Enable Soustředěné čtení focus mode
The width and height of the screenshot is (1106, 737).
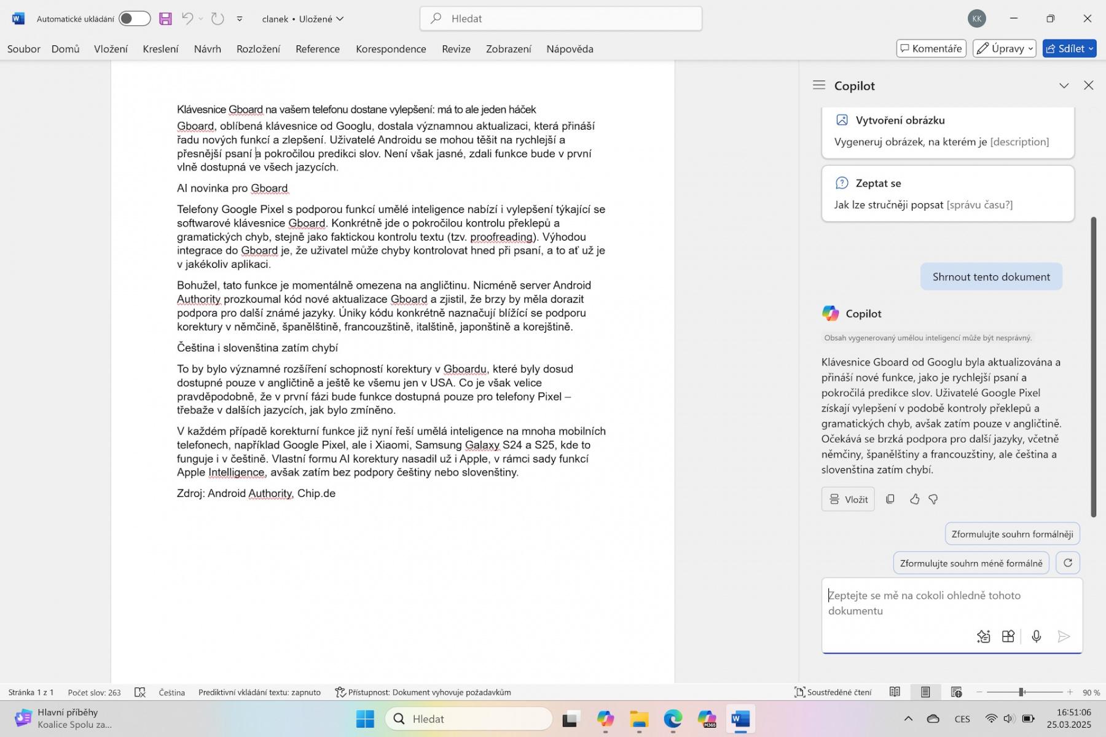tap(833, 692)
